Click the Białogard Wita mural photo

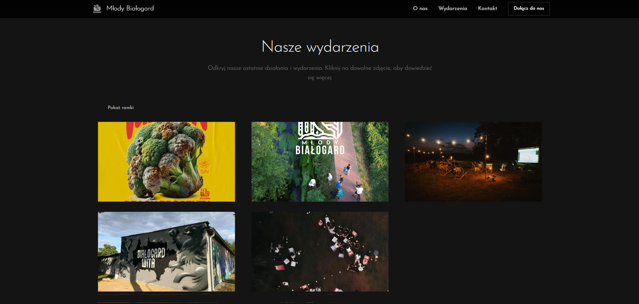coord(166,251)
